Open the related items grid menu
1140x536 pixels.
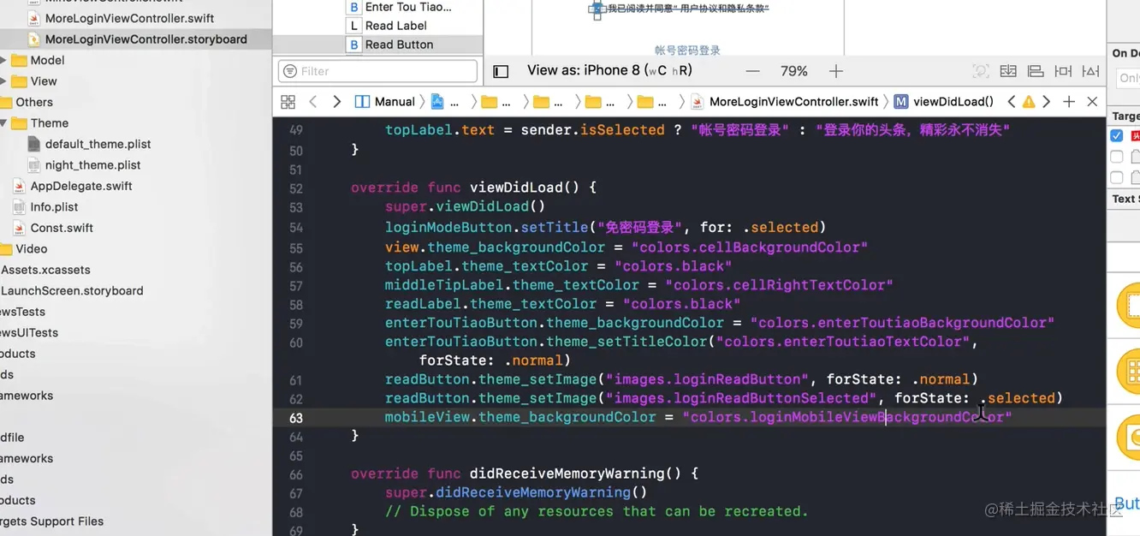pyautogui.click(x=288, y=102)
